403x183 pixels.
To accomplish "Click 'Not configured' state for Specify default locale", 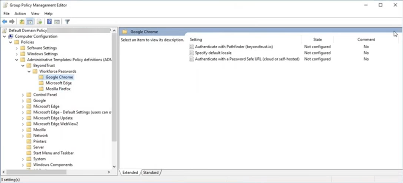I will (317, 53).
